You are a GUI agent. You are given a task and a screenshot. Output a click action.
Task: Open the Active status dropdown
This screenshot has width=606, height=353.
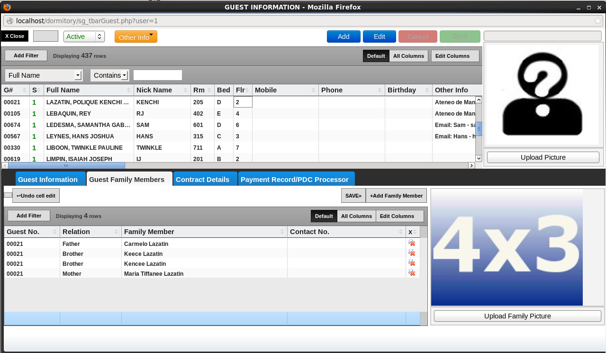tap(84, 36)
